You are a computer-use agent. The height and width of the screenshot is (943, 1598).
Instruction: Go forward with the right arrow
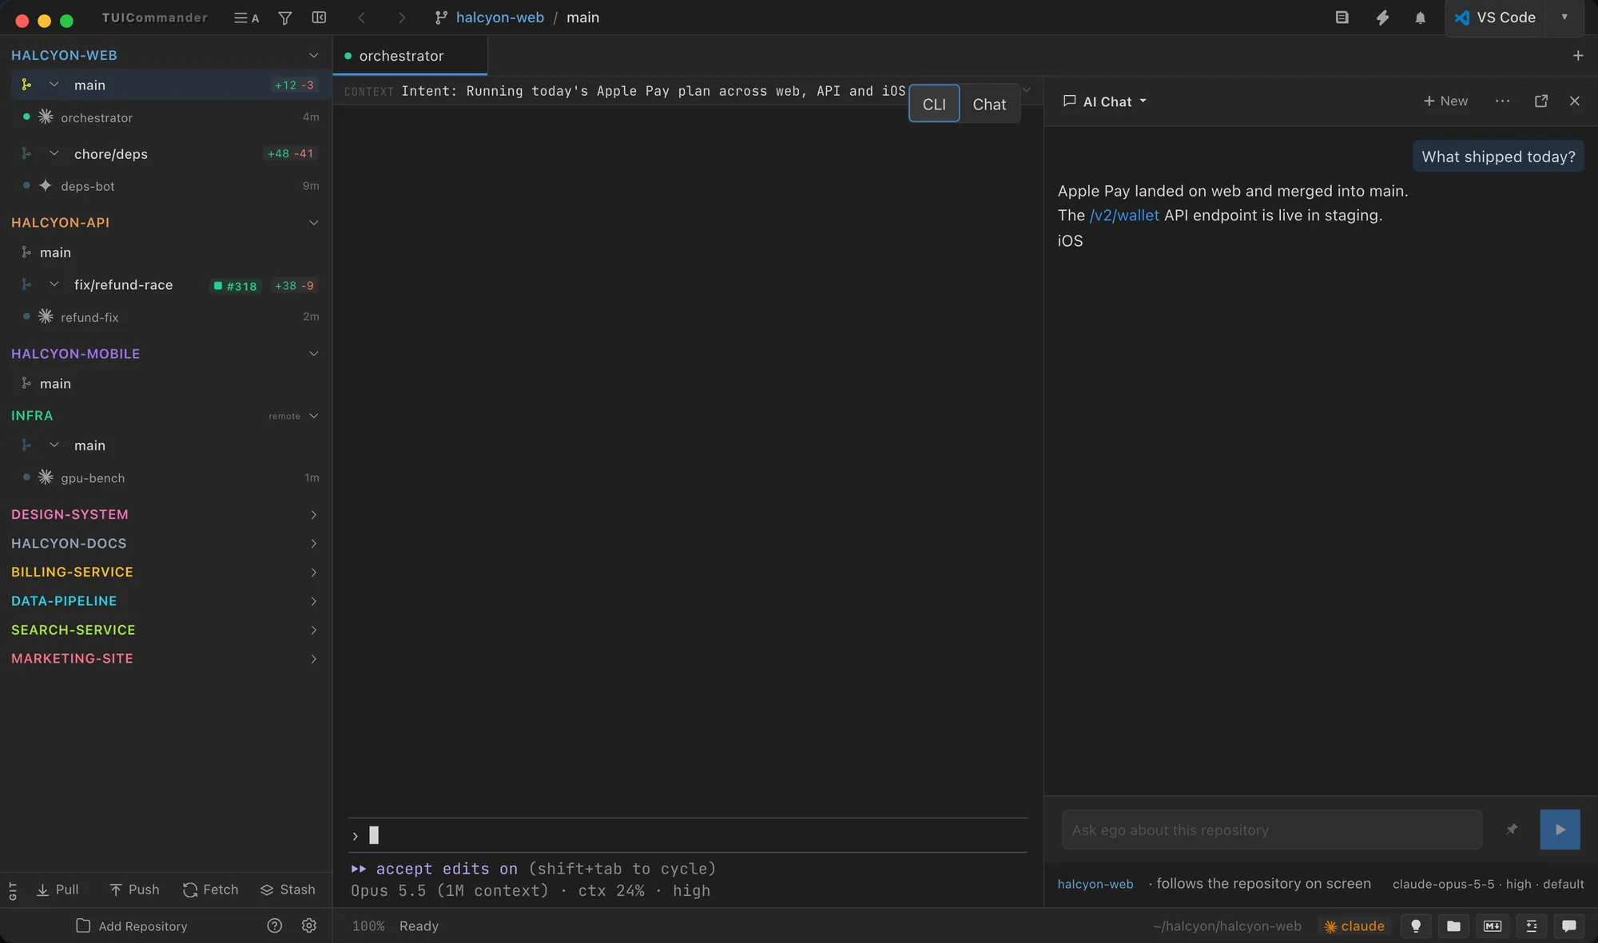[x=402, y=18]
